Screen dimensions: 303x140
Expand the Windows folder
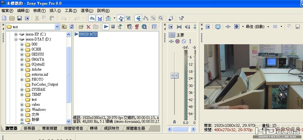(x=22, y=110)
